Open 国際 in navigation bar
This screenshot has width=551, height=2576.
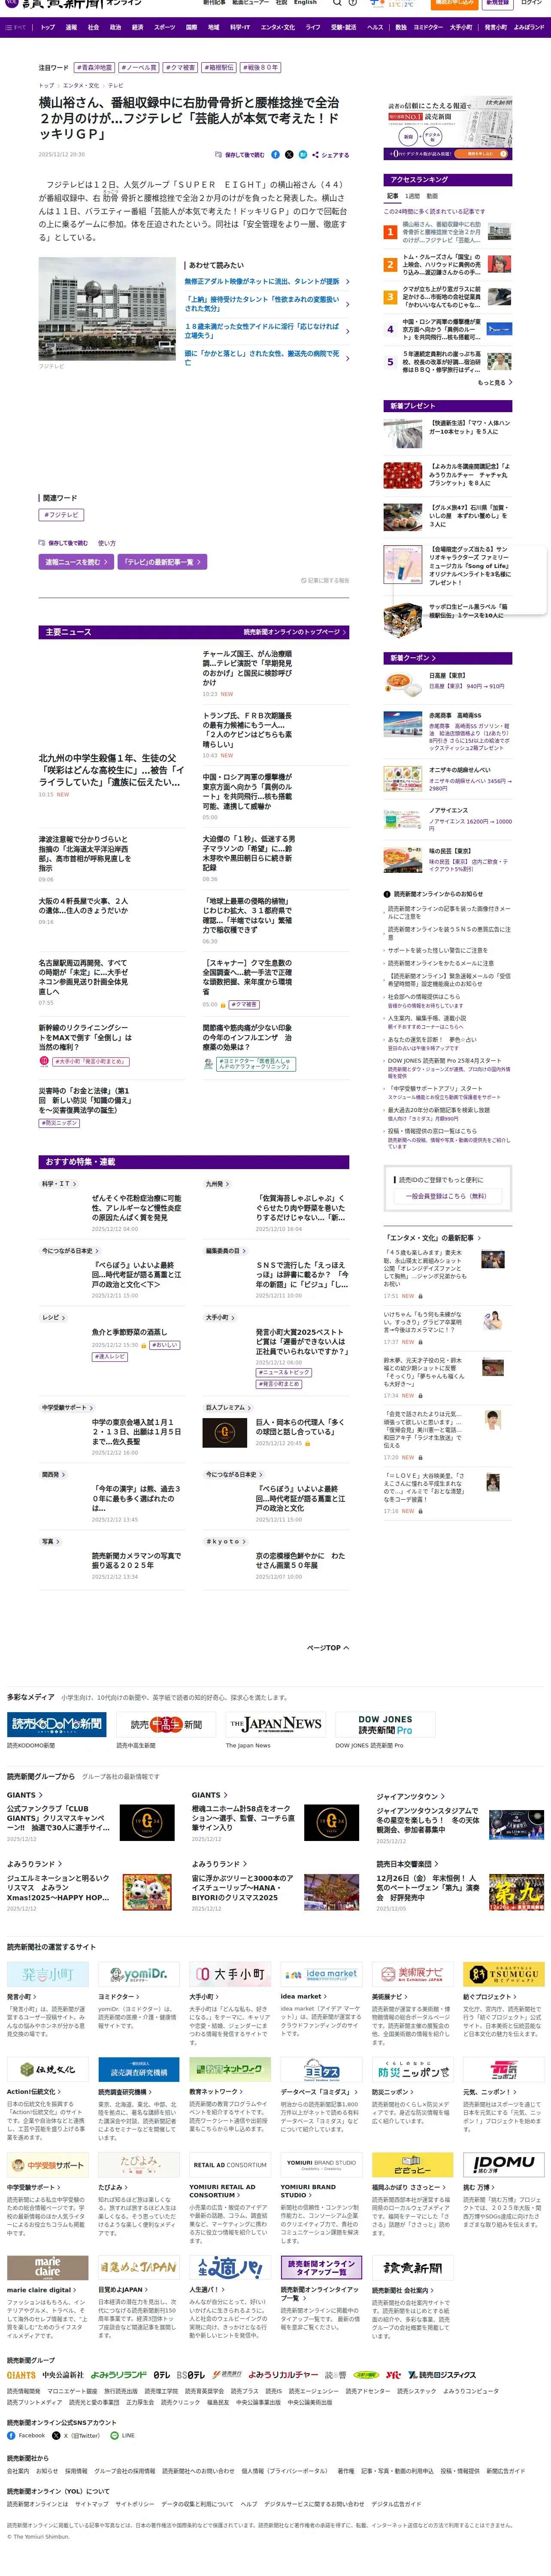tap(191, 28)
